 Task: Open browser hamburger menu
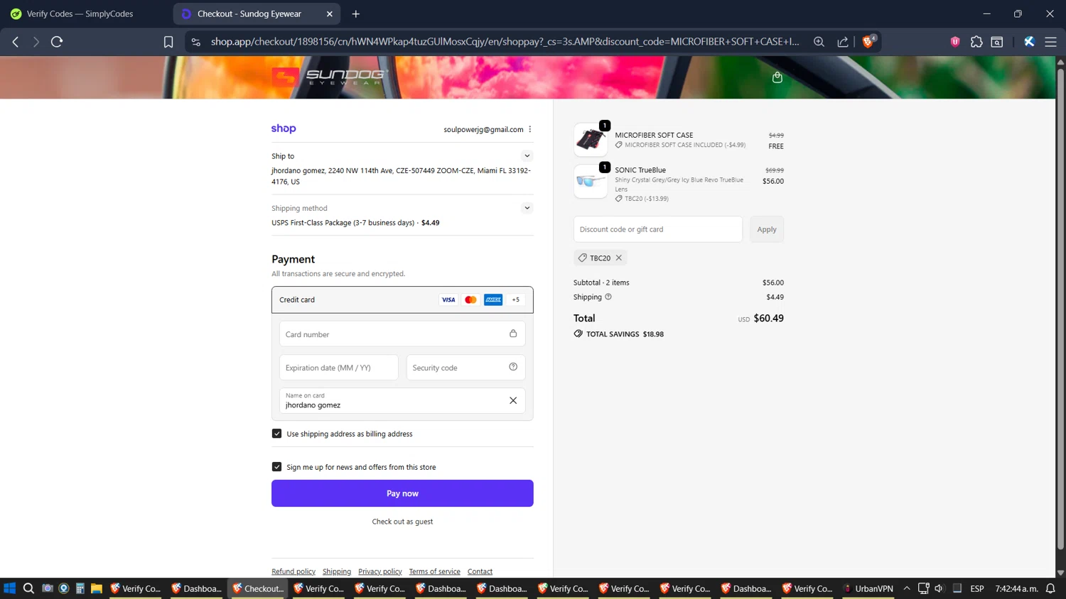click(x=1050, y=42)
